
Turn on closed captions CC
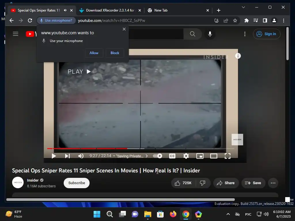pos(172,156)
